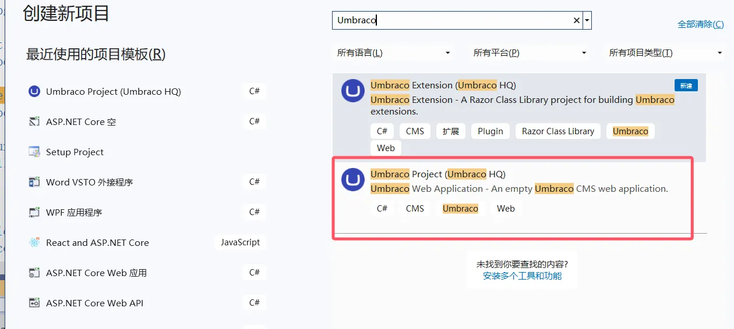Click the C# label beside Umbraco Project recent template
Viewport: 734px width, 329px height.
(255, 91)
